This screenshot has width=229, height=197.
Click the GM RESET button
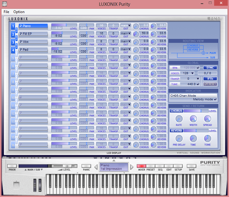click(x=210, y=84)
